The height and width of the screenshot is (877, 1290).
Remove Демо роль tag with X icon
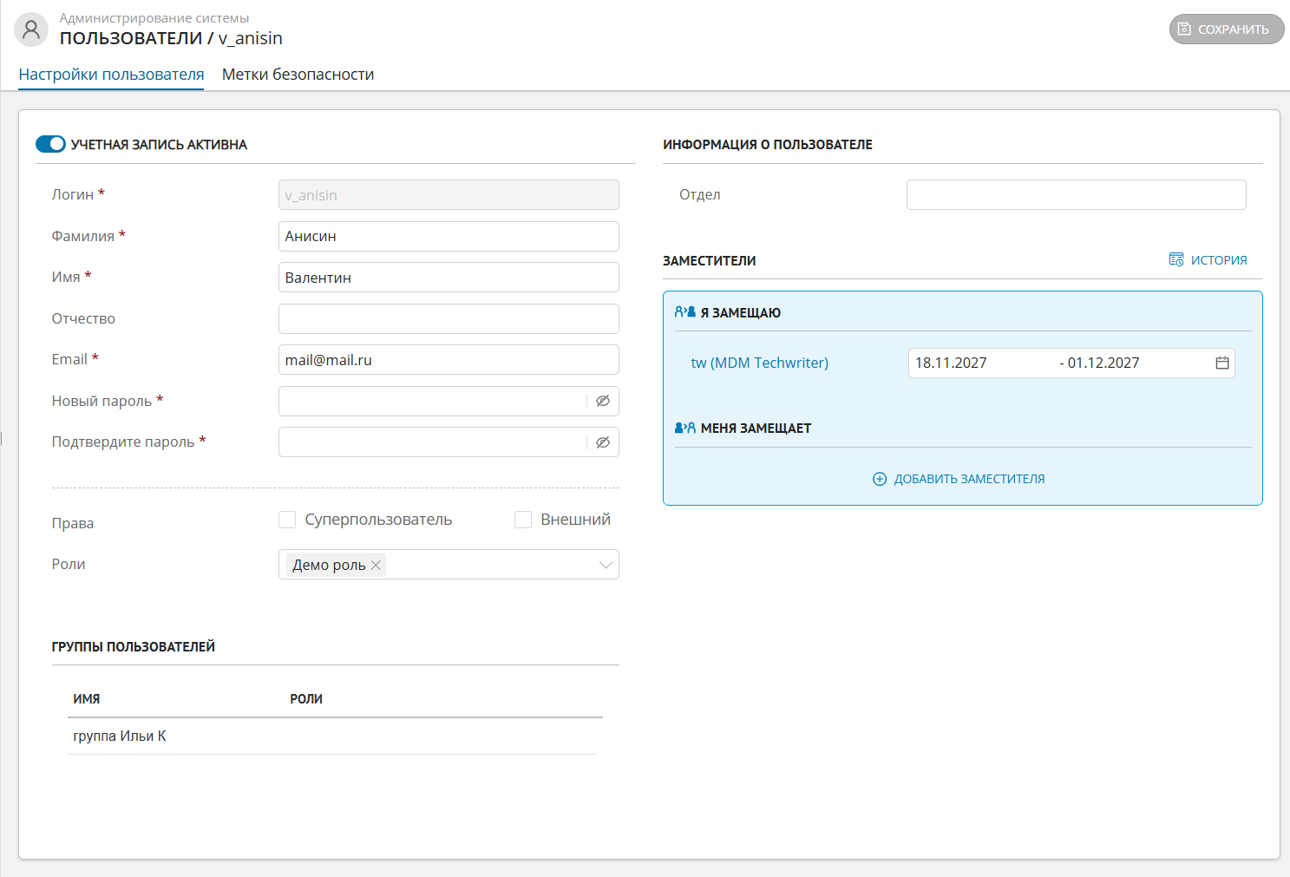(376, 566)
